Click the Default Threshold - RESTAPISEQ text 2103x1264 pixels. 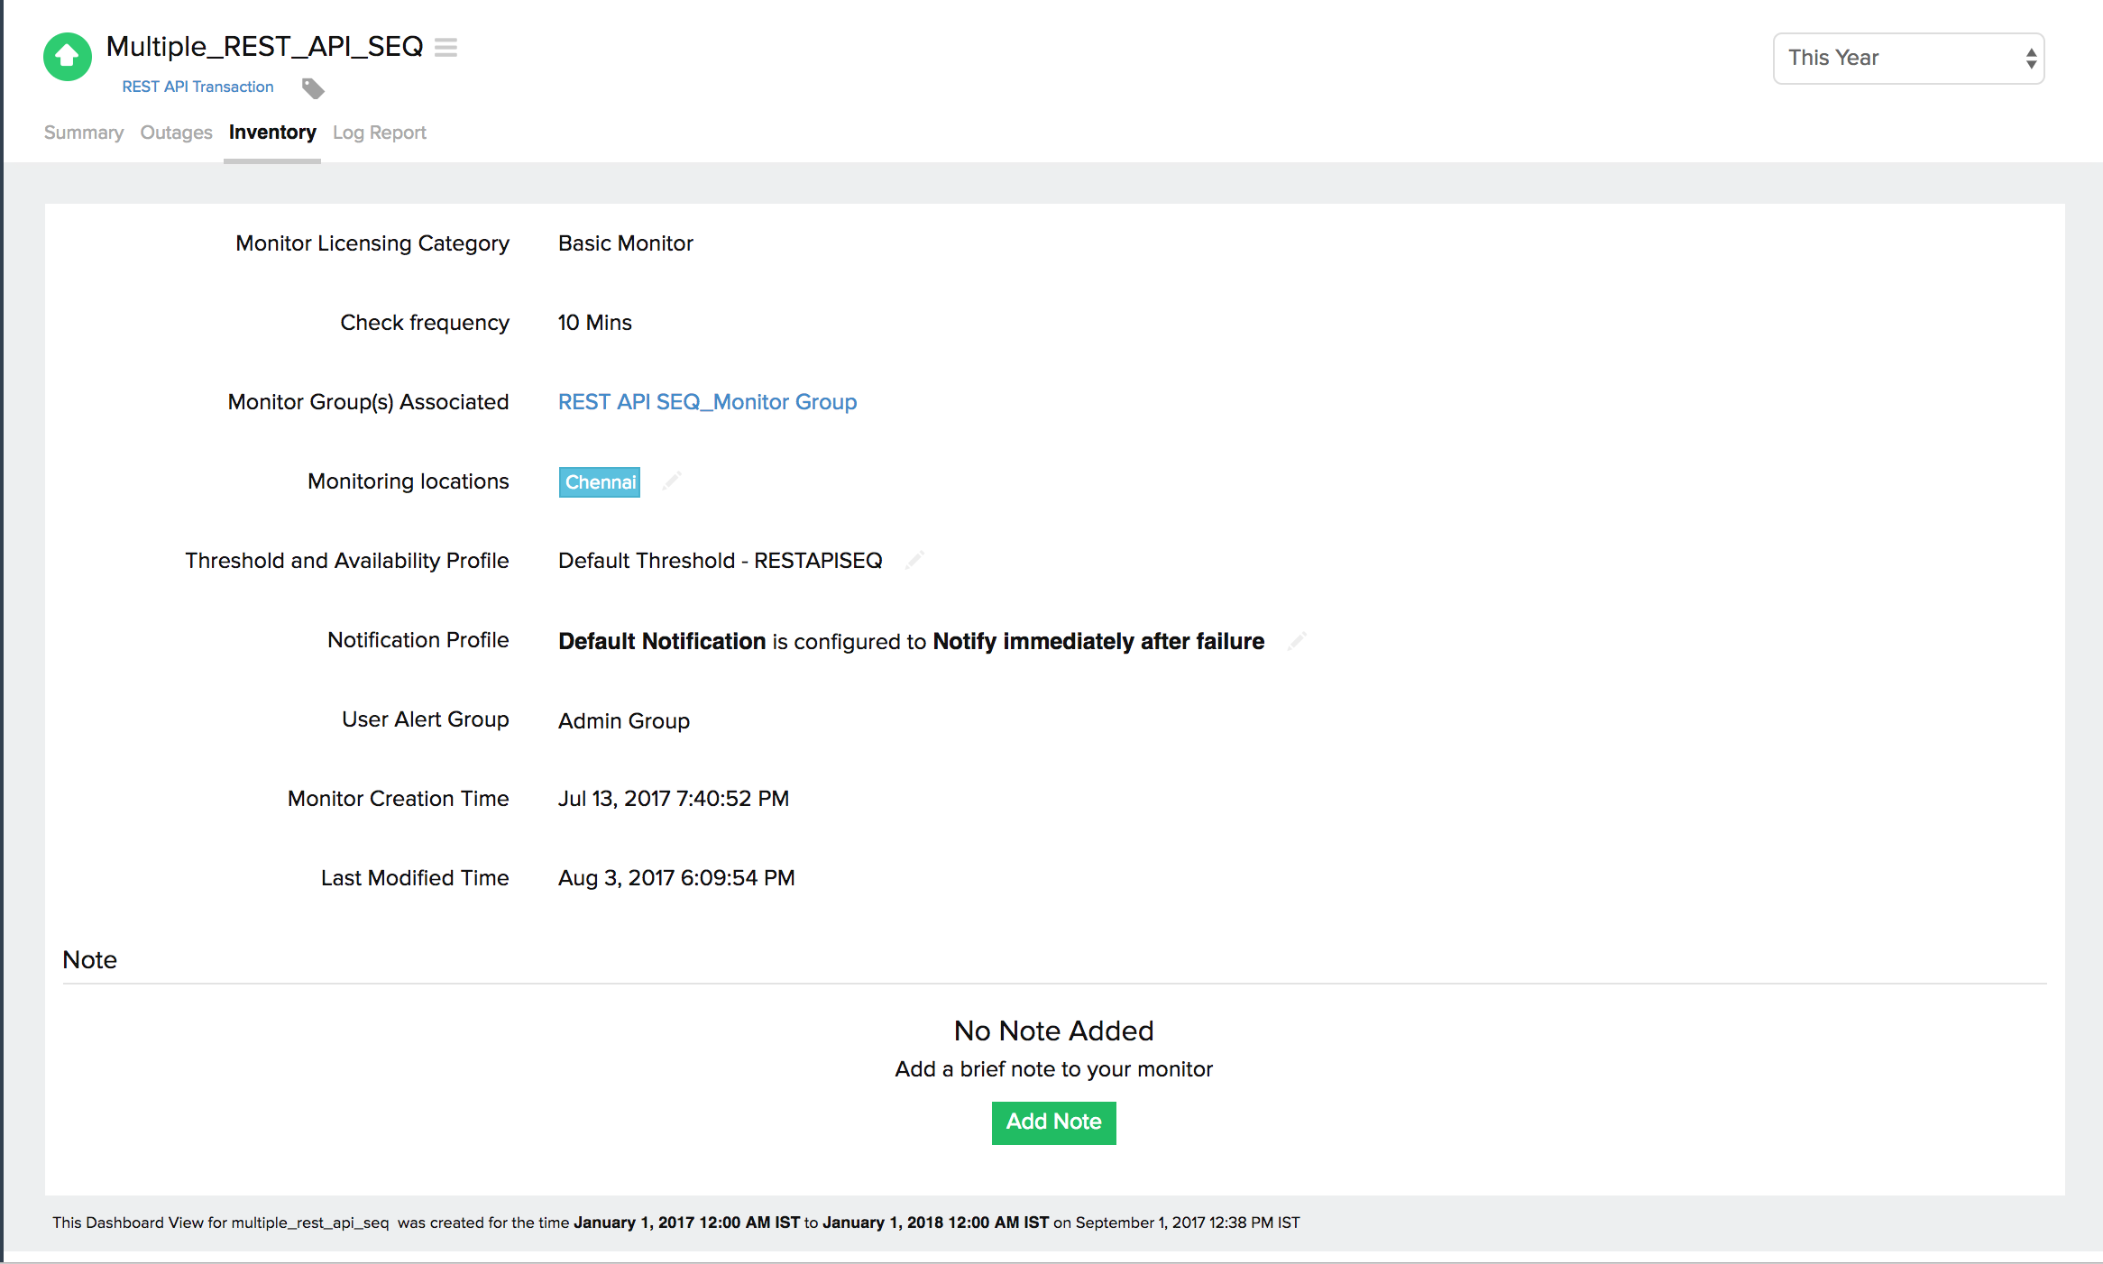tap(720, 561)
